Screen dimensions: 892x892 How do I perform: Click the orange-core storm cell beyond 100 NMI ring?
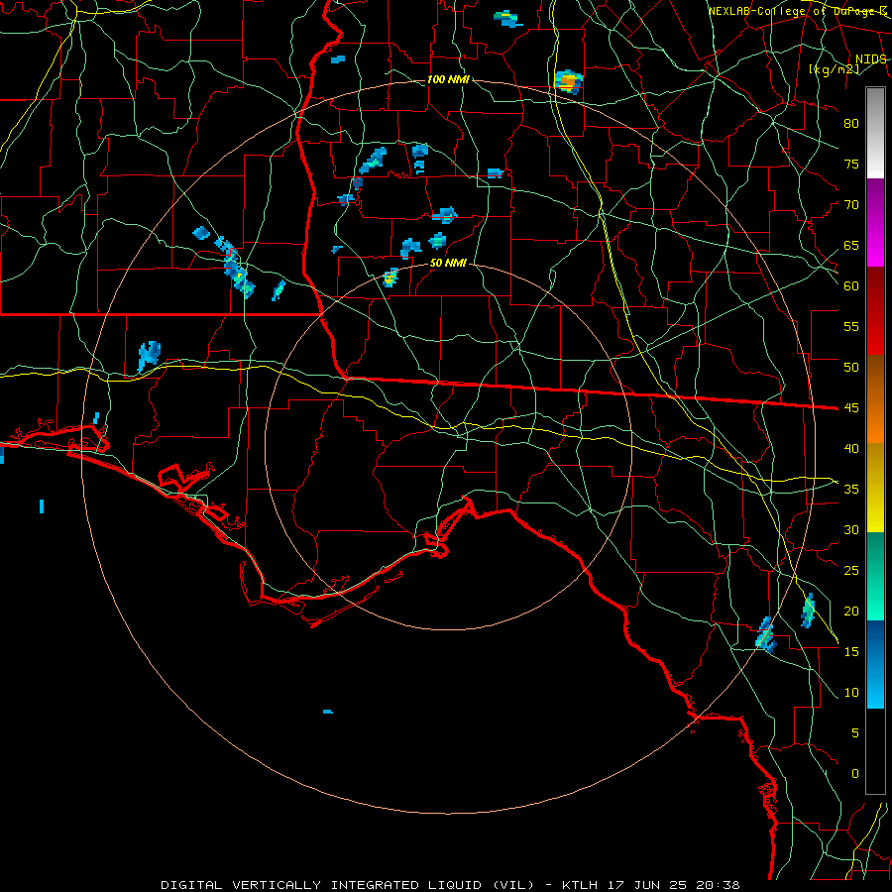[x=568, y=82]
